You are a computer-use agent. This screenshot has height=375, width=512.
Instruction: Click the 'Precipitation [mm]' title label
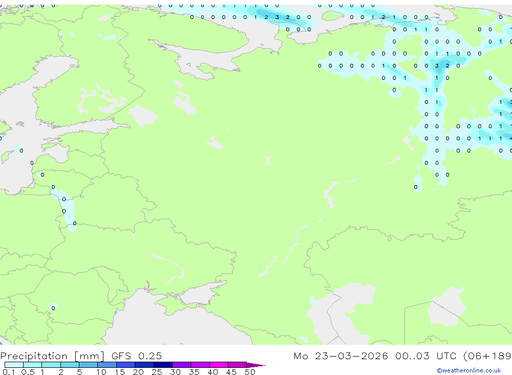(52, 356)
